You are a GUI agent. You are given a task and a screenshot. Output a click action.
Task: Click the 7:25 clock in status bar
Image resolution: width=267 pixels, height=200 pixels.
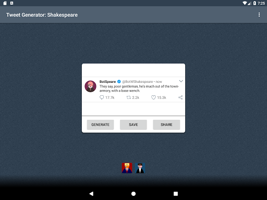(261, 3)
